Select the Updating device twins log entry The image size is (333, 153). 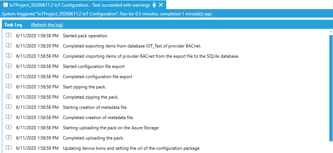pos(131,148)
